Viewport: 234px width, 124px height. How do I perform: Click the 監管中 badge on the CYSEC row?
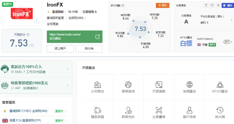click(59, 111)
